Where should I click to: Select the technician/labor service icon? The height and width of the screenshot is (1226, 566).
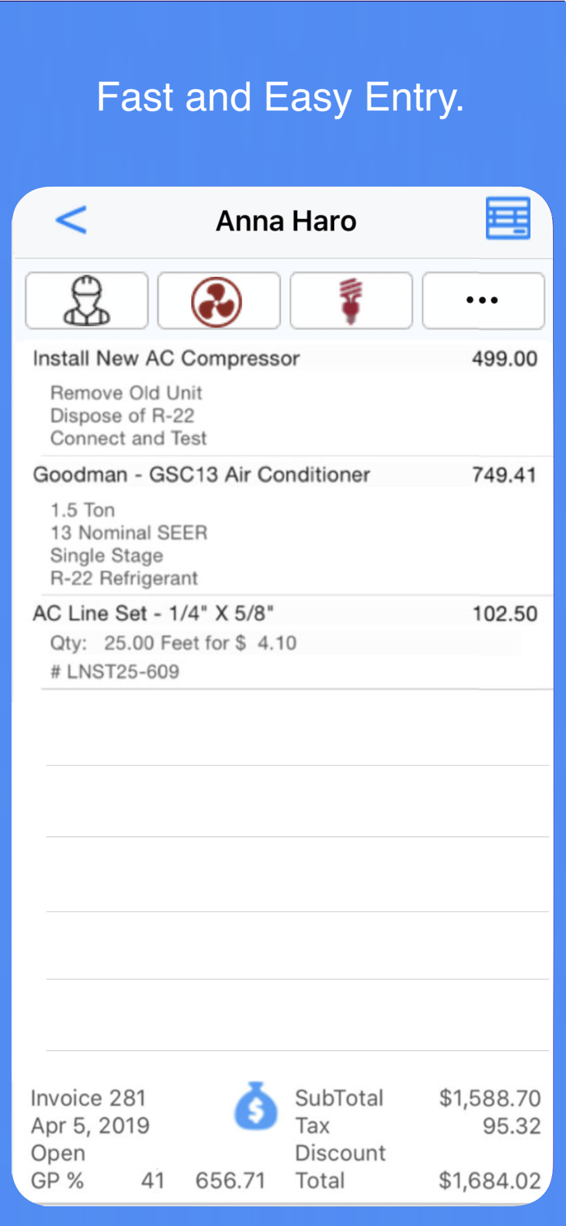click(87, 300)
